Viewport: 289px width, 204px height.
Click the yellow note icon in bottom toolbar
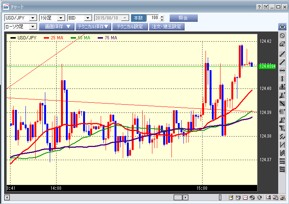click(x=231, y=198)
